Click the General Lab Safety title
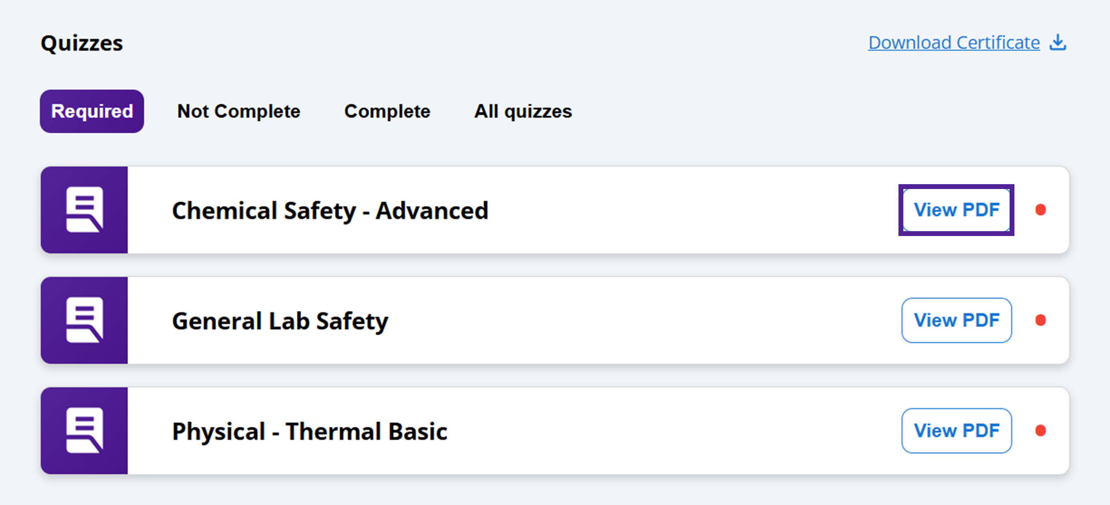1110x505 pixels. pos(280,321)
